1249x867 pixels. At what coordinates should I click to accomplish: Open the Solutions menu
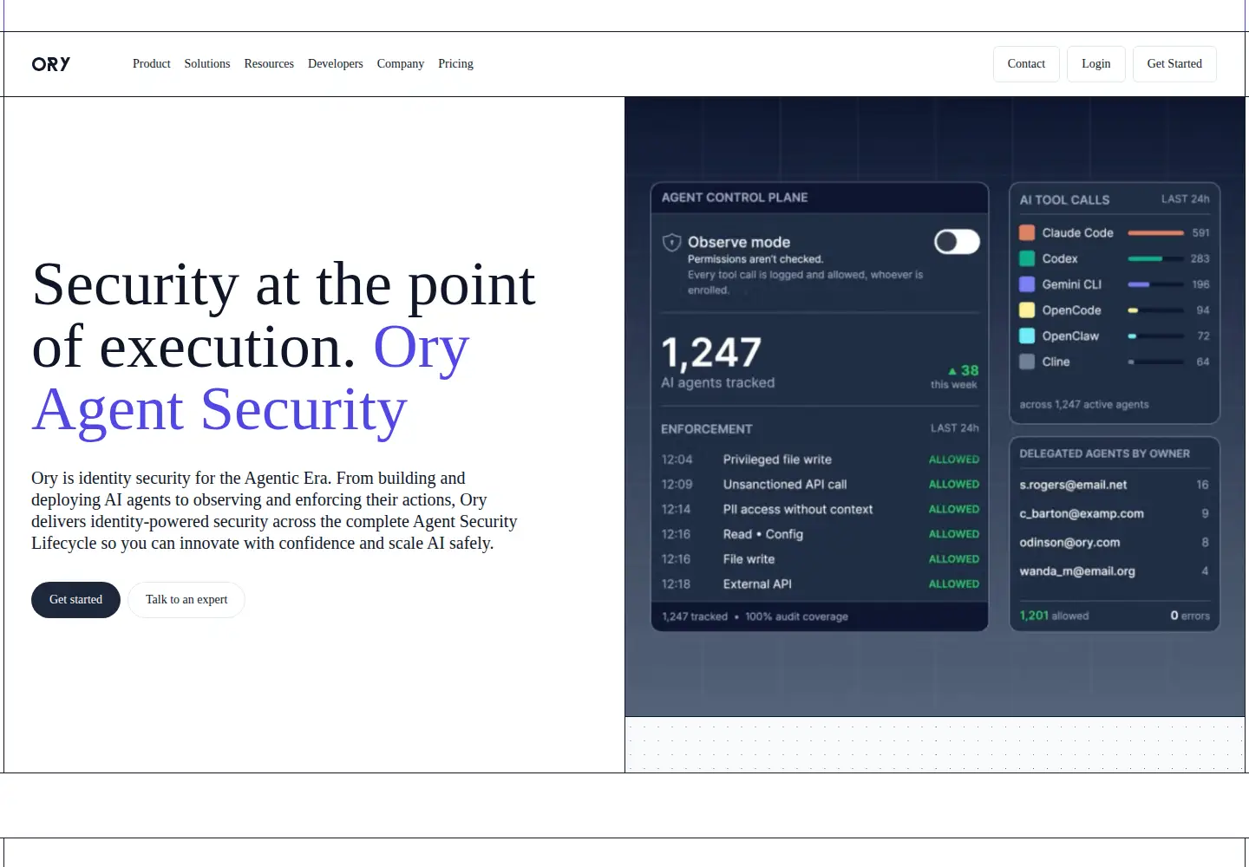point(207,64)
